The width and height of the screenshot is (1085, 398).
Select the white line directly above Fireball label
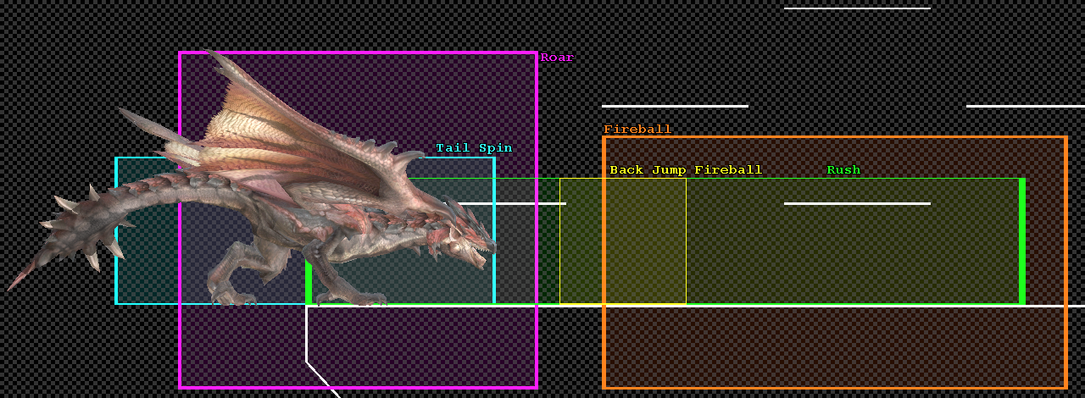(675, 106)
